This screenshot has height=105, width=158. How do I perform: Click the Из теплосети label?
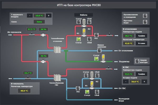coord(14,32)
